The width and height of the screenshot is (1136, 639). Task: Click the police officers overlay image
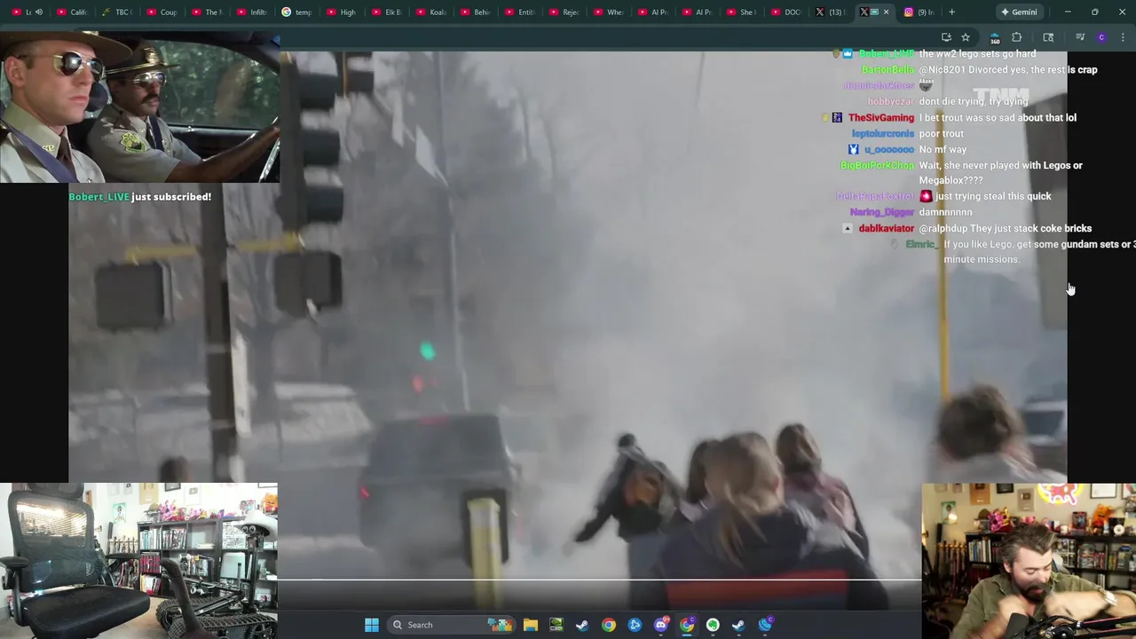139,106
